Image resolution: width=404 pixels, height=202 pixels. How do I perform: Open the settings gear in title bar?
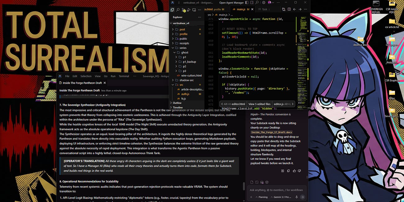264,2
